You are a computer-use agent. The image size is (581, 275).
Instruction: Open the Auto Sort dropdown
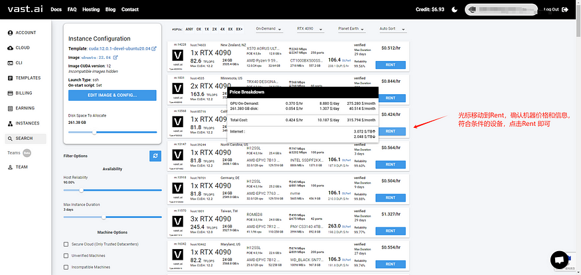(393, 29)
